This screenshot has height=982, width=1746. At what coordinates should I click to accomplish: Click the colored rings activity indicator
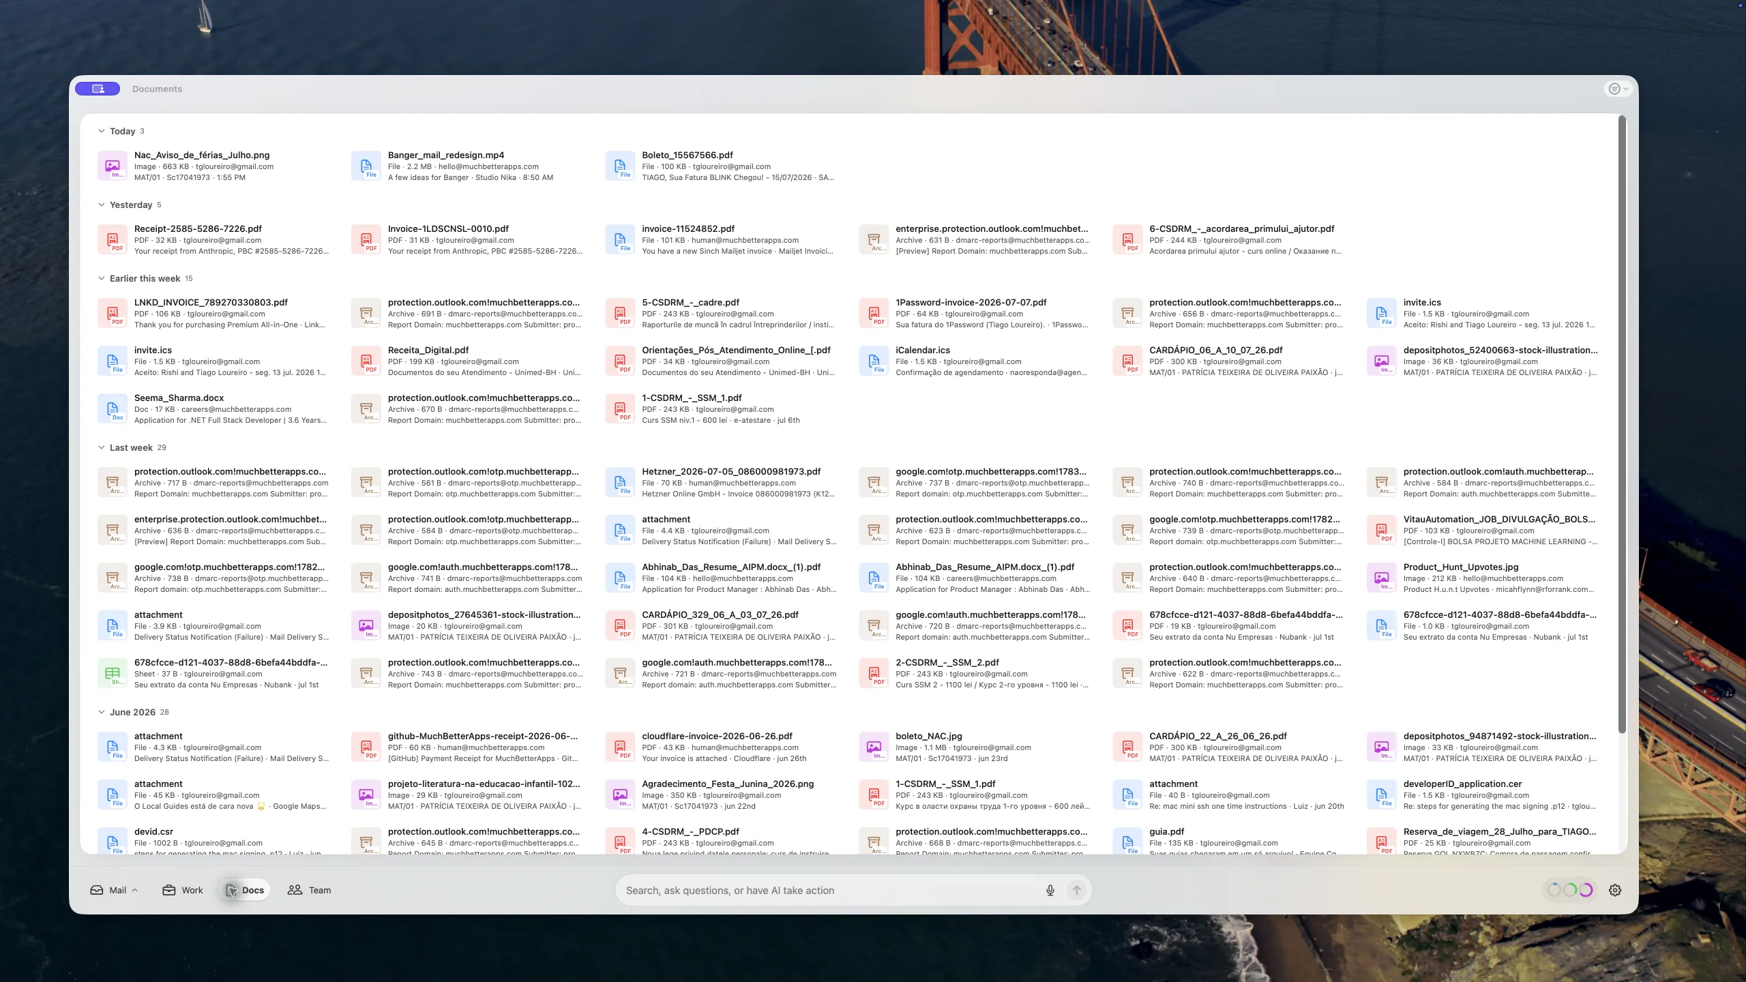tap(1570, 890)
